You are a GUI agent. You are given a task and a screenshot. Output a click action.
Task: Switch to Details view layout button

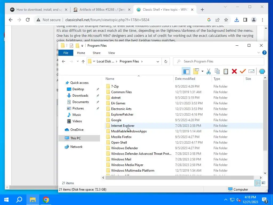[258, 183]
